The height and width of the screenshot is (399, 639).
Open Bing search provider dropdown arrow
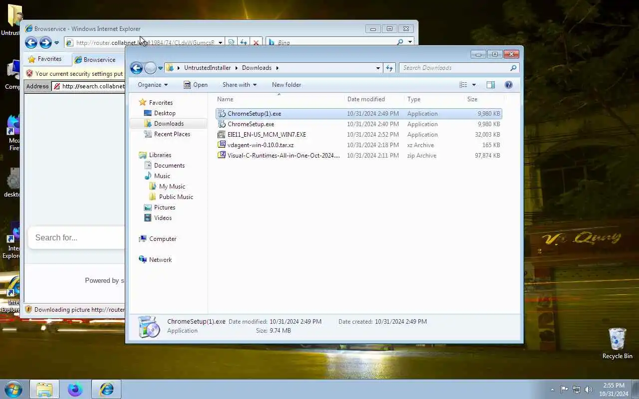410,42
